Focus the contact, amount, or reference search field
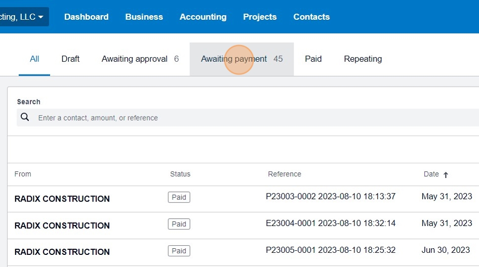The image size is (479, 267). point(248,118)
